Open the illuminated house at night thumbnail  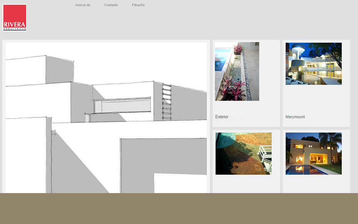[x=313, y=153]
